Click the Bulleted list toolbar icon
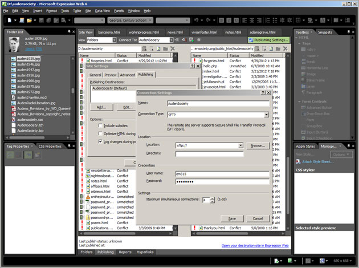The image size is (359, 268). click(x=275, y=21)
